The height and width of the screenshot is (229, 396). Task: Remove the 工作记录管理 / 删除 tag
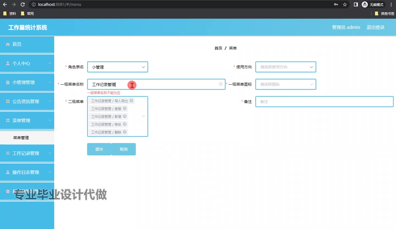pos(125,132)
